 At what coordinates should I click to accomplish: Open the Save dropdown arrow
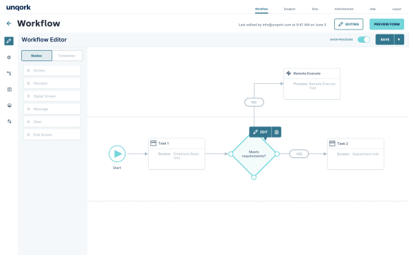point(399,39)
